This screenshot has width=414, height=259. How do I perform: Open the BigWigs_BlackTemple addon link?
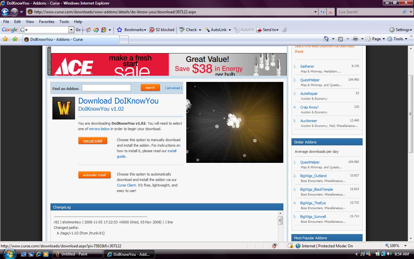316,189
